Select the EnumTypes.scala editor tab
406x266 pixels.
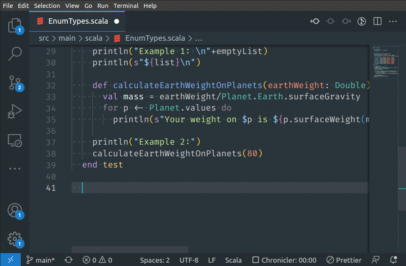(x=78, y=21)
